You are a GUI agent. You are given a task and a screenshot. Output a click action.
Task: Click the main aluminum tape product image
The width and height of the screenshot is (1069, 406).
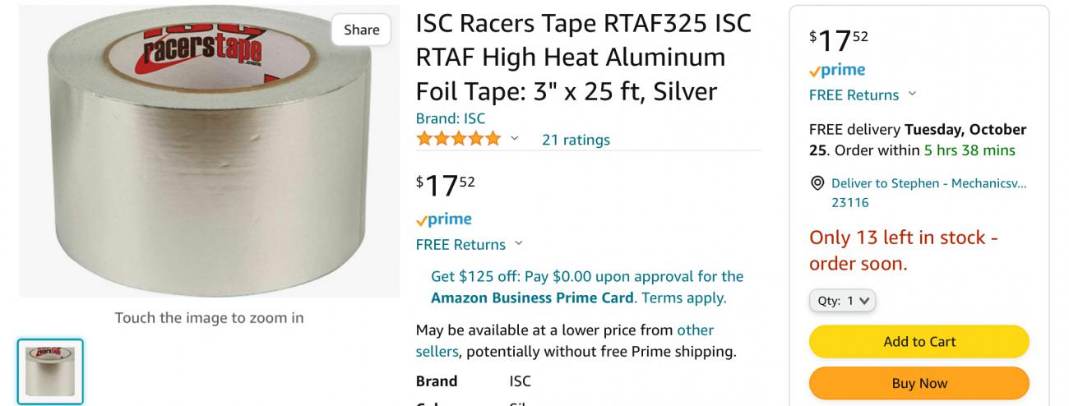[x=209, y=156]
